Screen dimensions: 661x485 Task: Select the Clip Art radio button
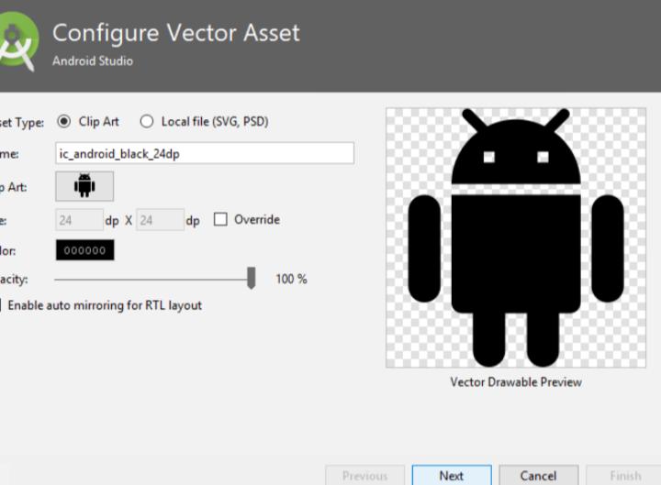(64, 122)
